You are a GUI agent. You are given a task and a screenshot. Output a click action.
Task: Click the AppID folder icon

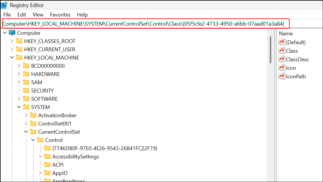coord(47,173)
